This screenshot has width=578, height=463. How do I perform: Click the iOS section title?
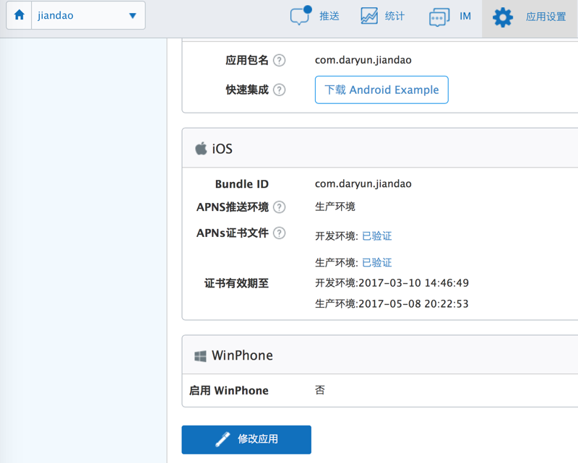pyautogui.click(x=222, y=149)
